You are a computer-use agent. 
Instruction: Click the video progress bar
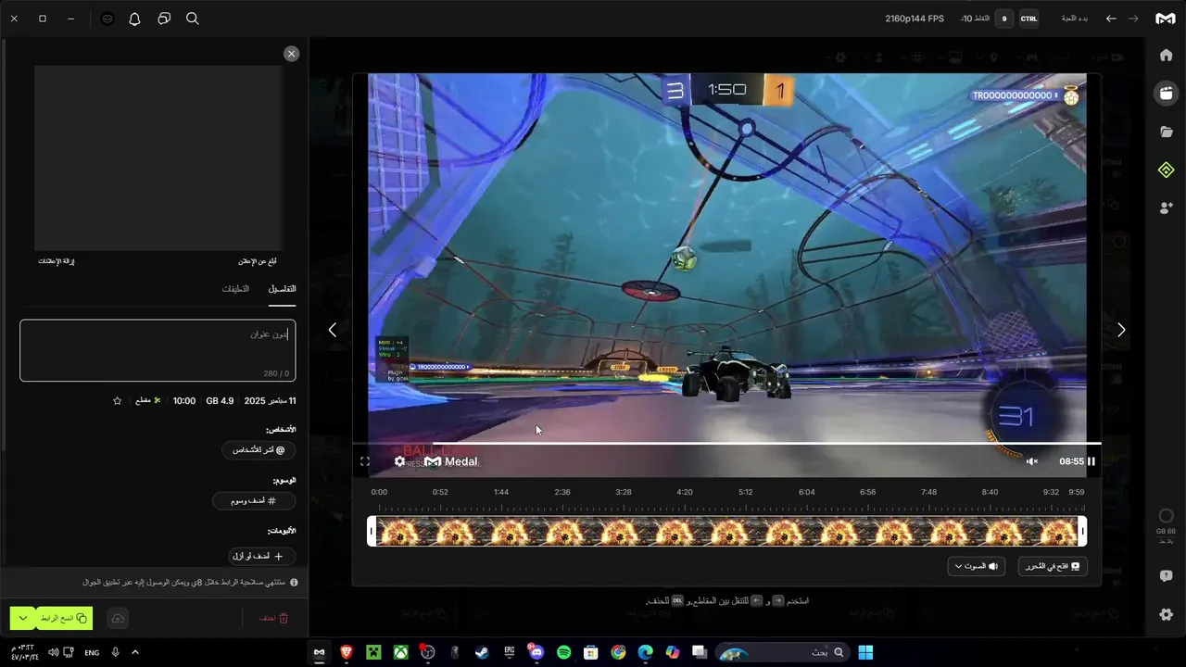click(726, 443)
